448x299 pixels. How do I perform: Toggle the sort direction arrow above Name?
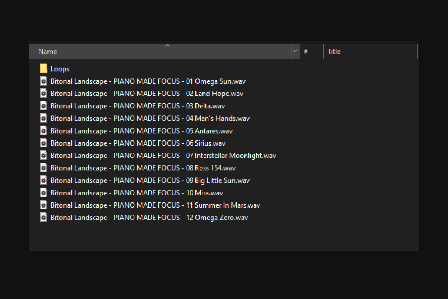pos(168,46)
